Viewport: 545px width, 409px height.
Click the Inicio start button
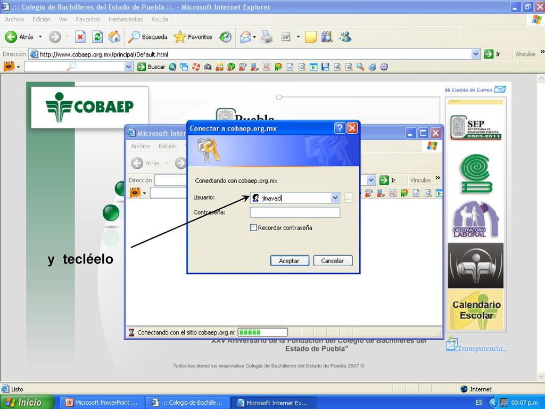[x=27, y=402]
